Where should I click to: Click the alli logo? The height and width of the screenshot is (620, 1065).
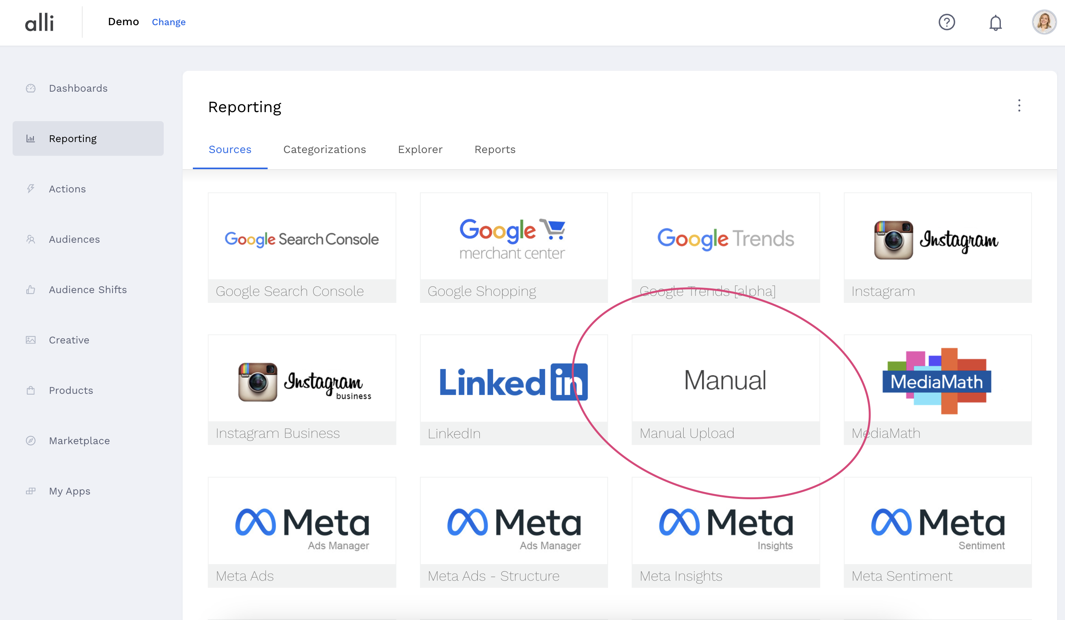click(39, 22)
